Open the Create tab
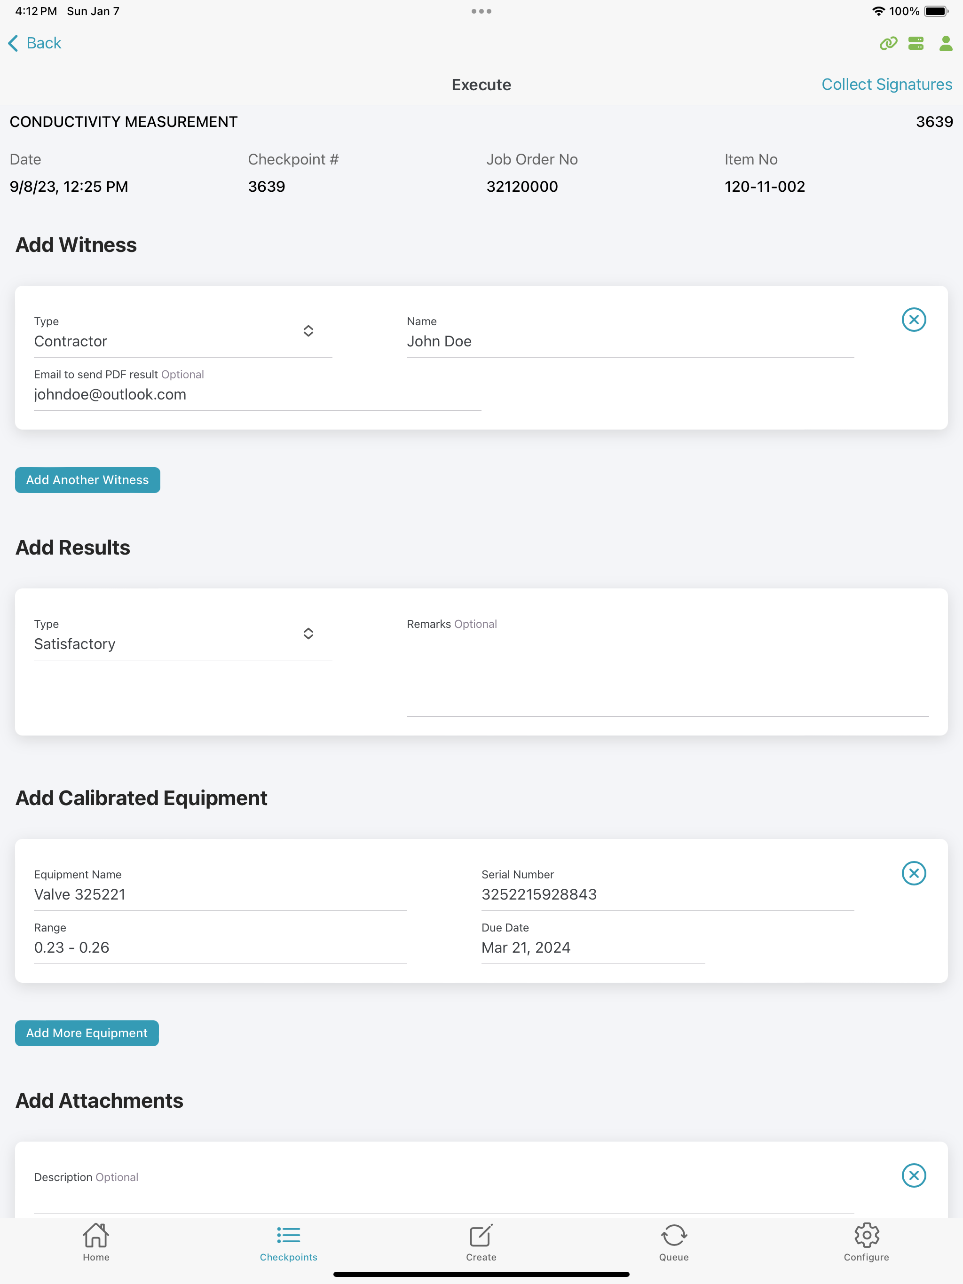 tap(481, 1242)
